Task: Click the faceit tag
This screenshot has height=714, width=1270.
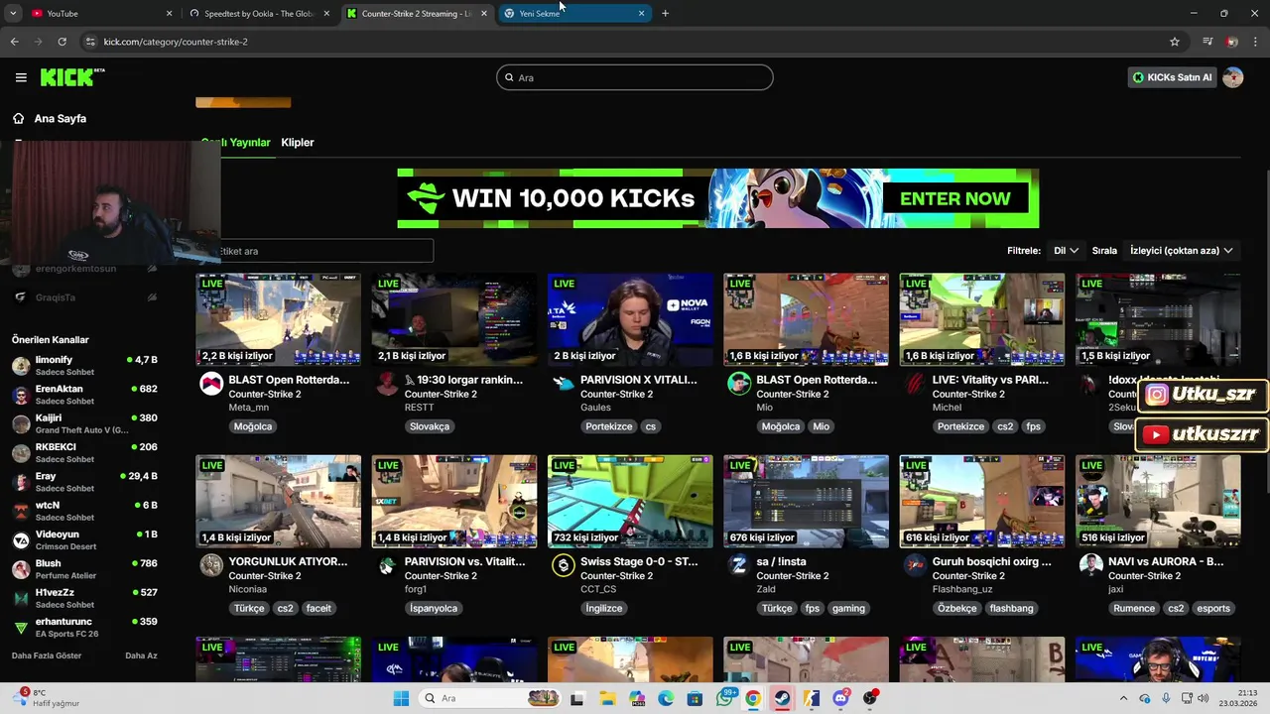Action: (318, 608)
